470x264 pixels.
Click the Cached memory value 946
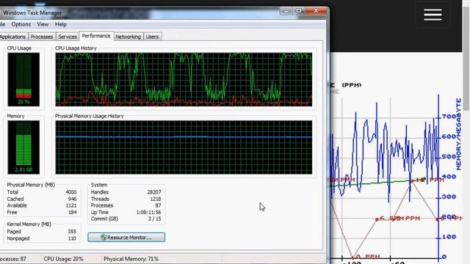coord(72,199)
